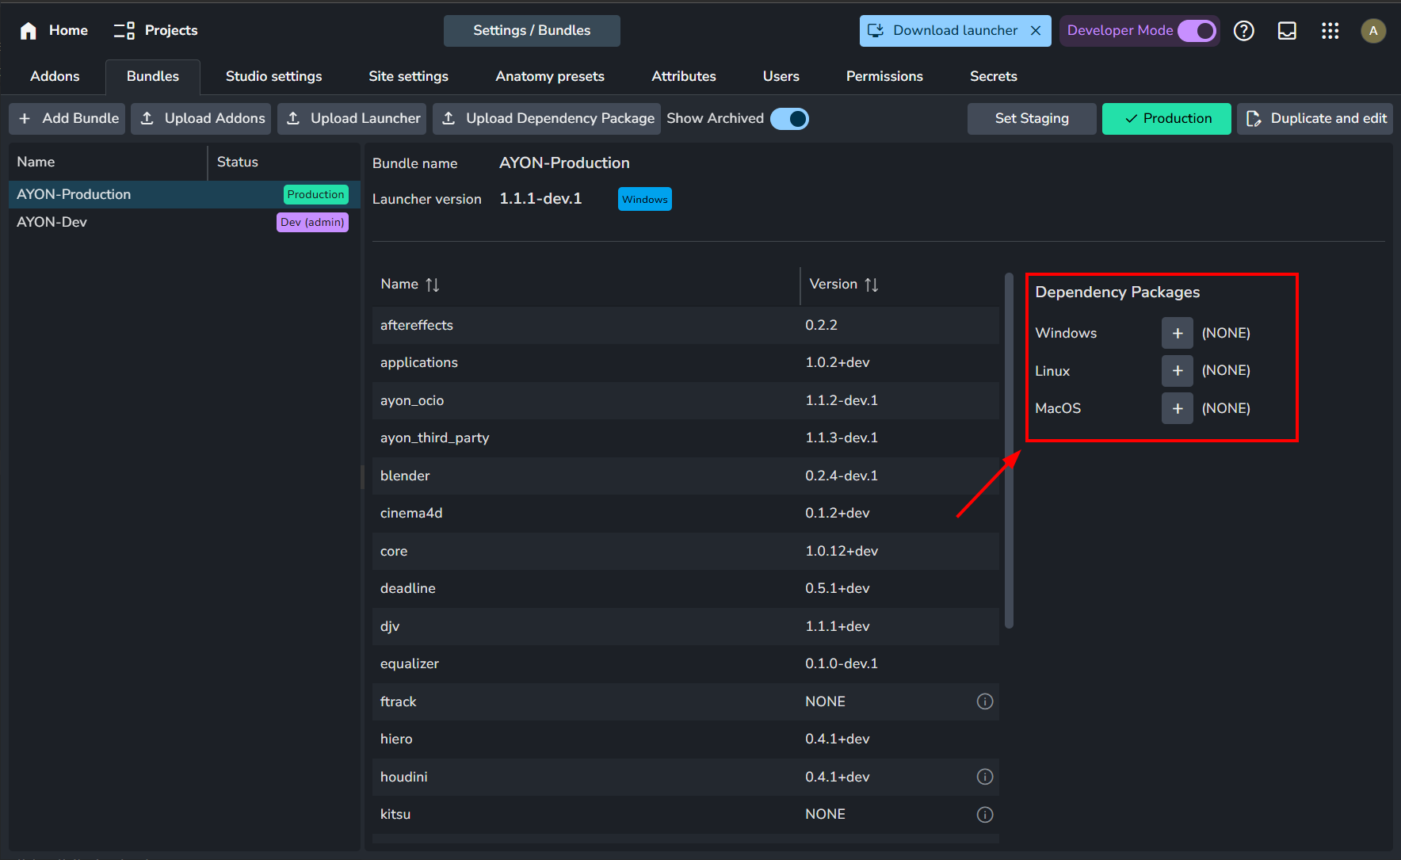This screenshot has height=860, width=1401.
Task: Toggle the Show Archived switch
Action: [789, 119]
